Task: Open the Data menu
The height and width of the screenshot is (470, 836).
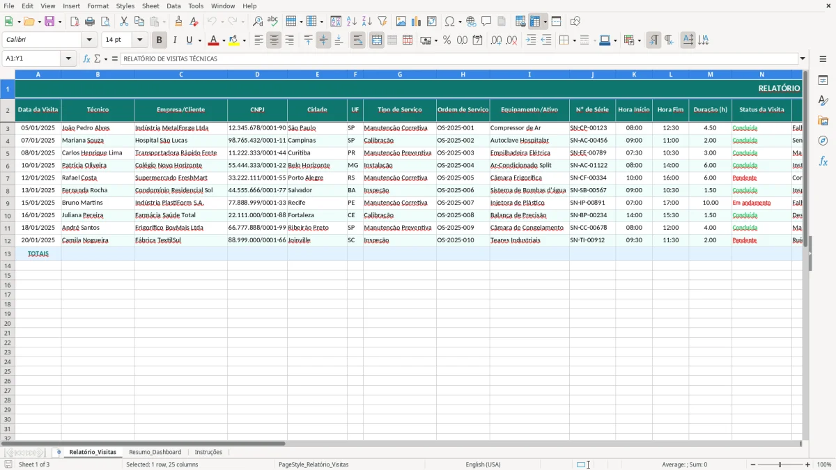Action: pos(173,6)
